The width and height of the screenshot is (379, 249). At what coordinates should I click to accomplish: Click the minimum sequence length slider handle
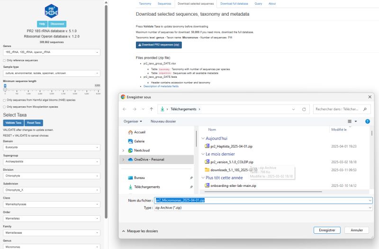coord(5,90)
